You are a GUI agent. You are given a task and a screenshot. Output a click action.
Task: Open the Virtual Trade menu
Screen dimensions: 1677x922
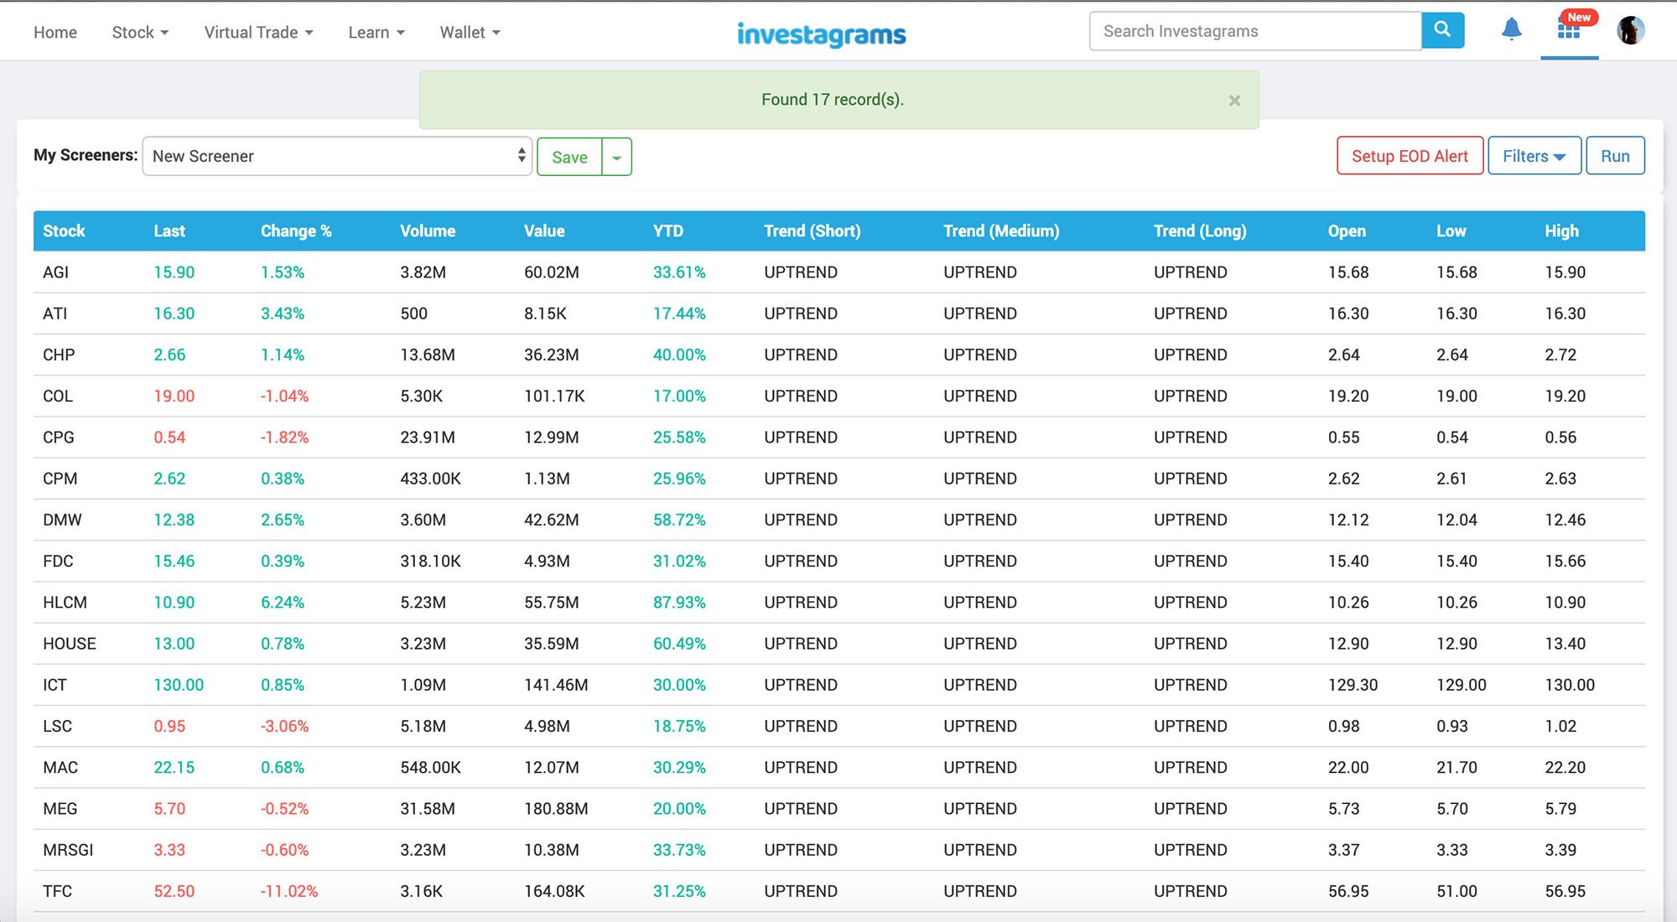tap(258, 32)
